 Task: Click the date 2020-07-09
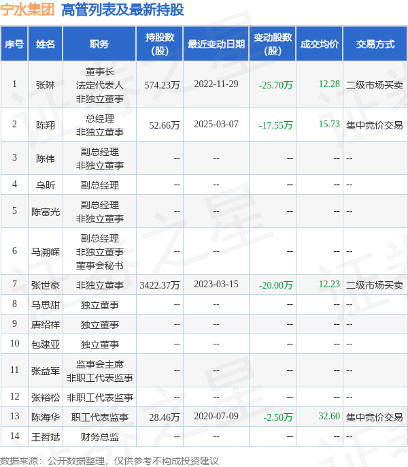click(x=216, y=416)
